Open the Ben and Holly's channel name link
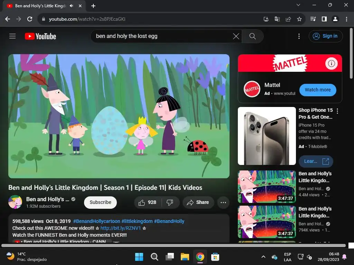The height and width of the screenshot is (265, 354). point(47,199)
